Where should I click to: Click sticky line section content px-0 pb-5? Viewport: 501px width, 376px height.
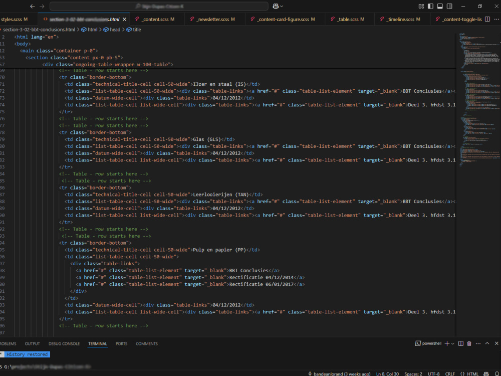[74, 58]
